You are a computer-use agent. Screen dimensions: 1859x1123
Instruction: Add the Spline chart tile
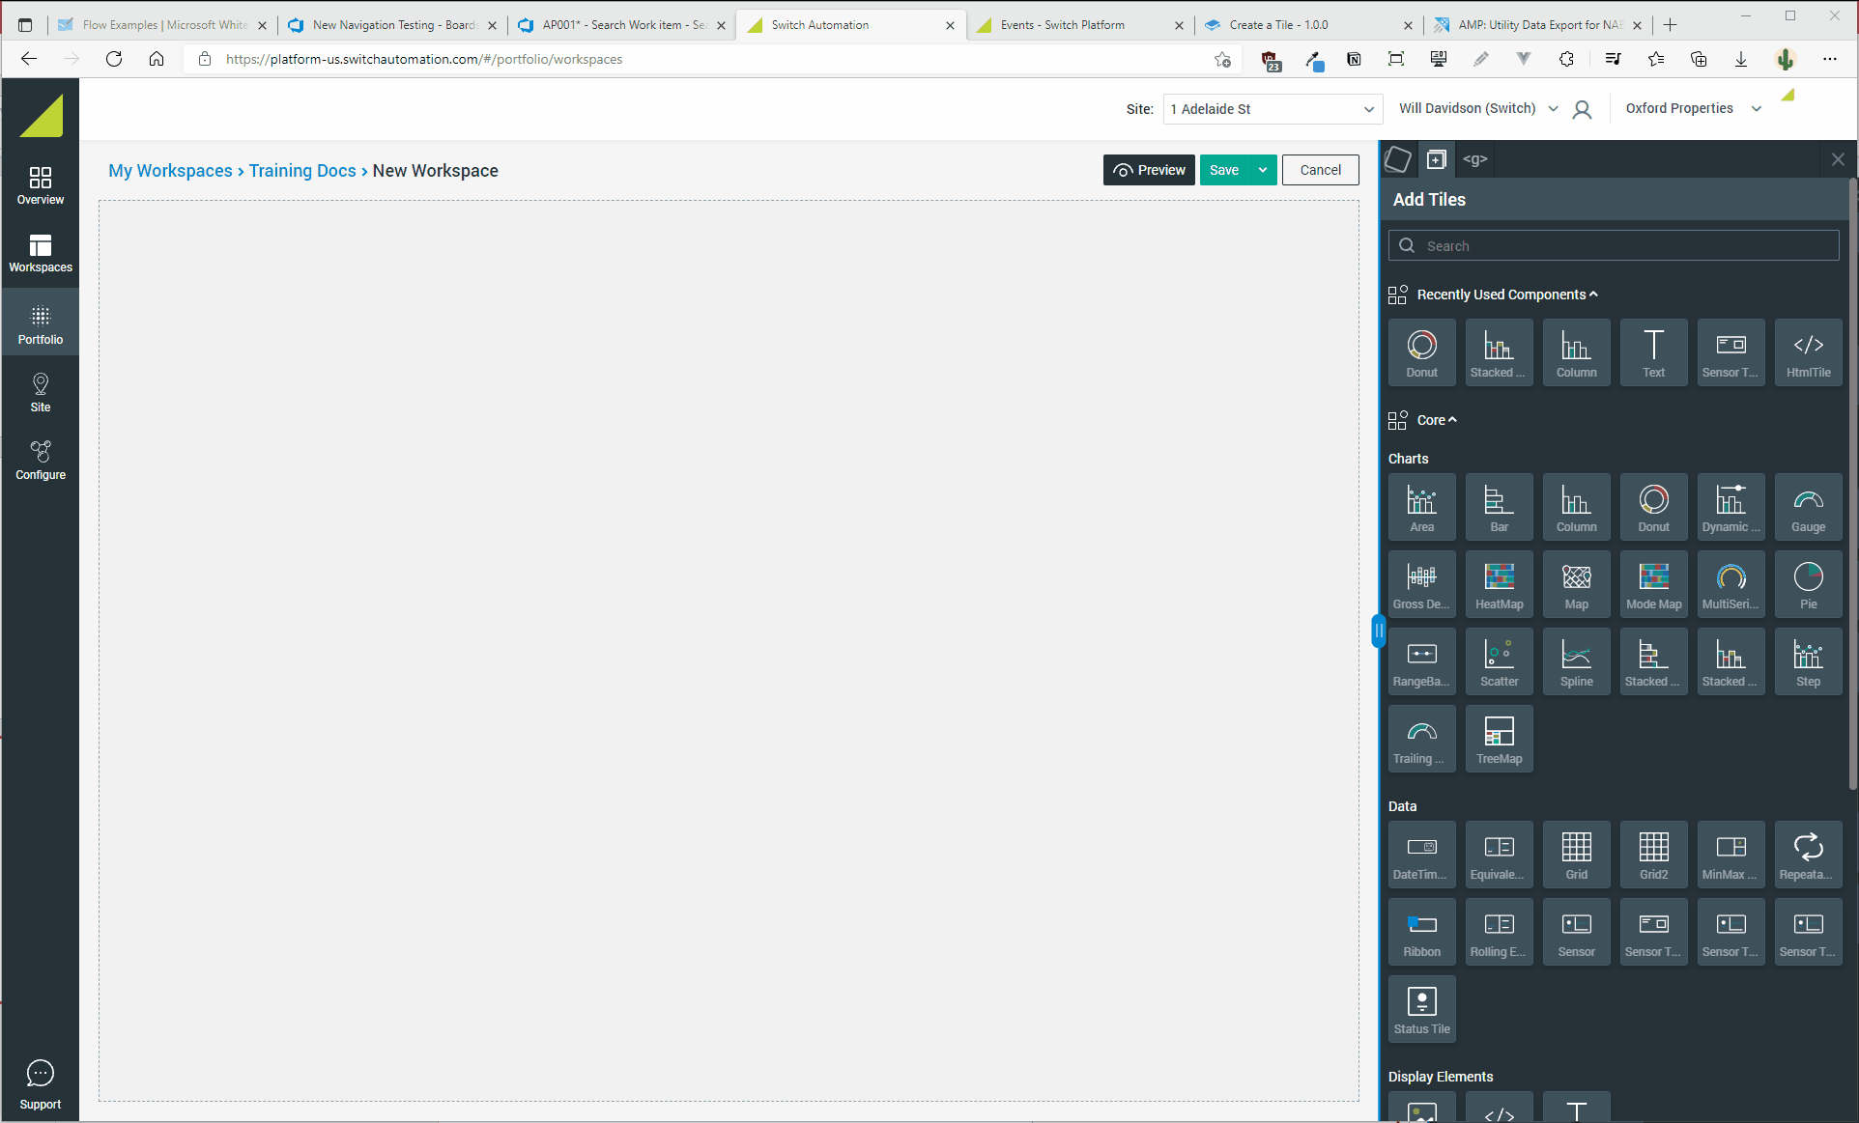pos(1576,661)
